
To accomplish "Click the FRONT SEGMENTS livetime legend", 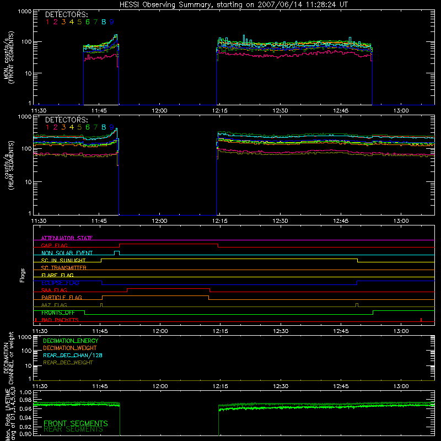I will [76, 423].
